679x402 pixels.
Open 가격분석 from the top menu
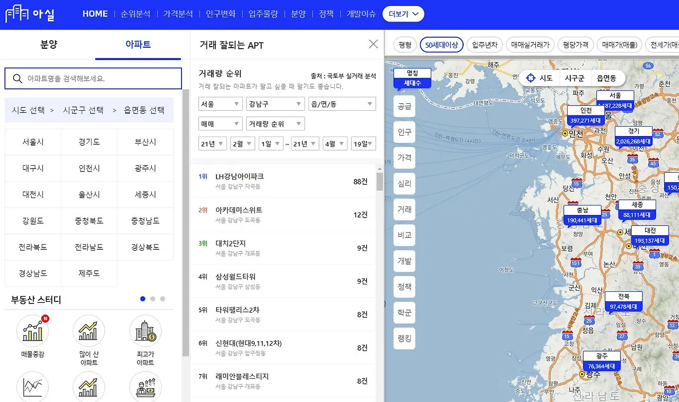click(x=178, y=14)
